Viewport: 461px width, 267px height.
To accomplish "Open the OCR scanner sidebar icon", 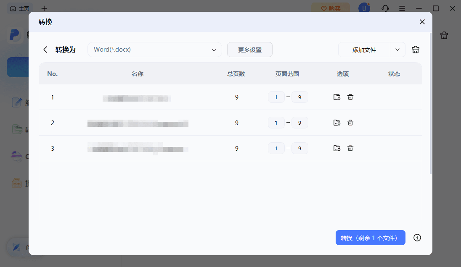I will click(17, 157).
